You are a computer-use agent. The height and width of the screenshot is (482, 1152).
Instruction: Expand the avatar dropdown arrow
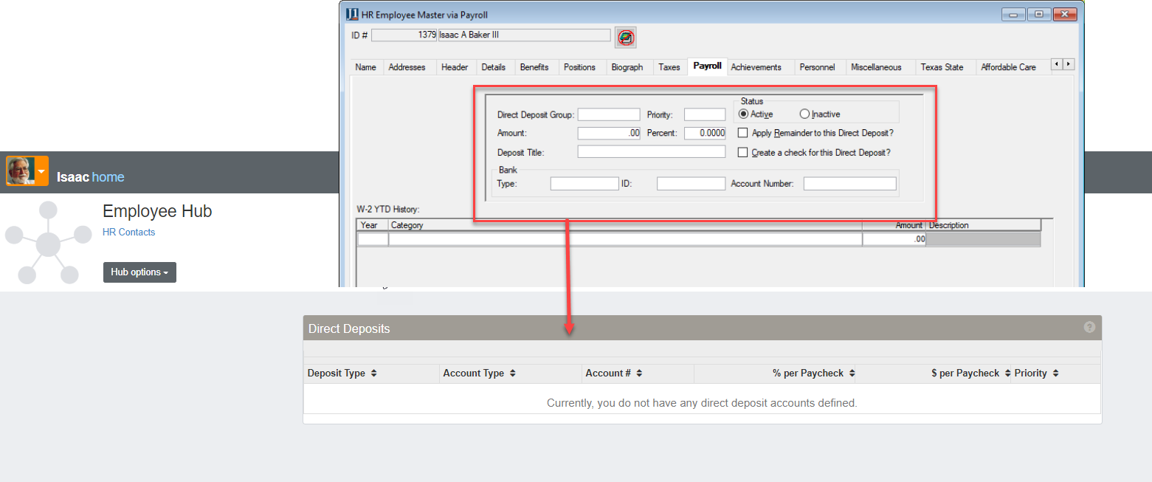pos(42,171)
